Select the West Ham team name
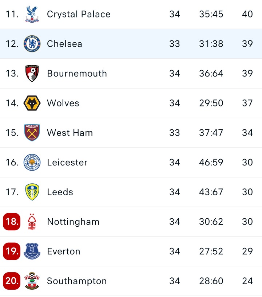Viewport: 262px width, 297px height. pos(70,133)
